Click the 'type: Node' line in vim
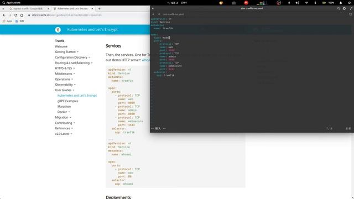 click(162, 38)
